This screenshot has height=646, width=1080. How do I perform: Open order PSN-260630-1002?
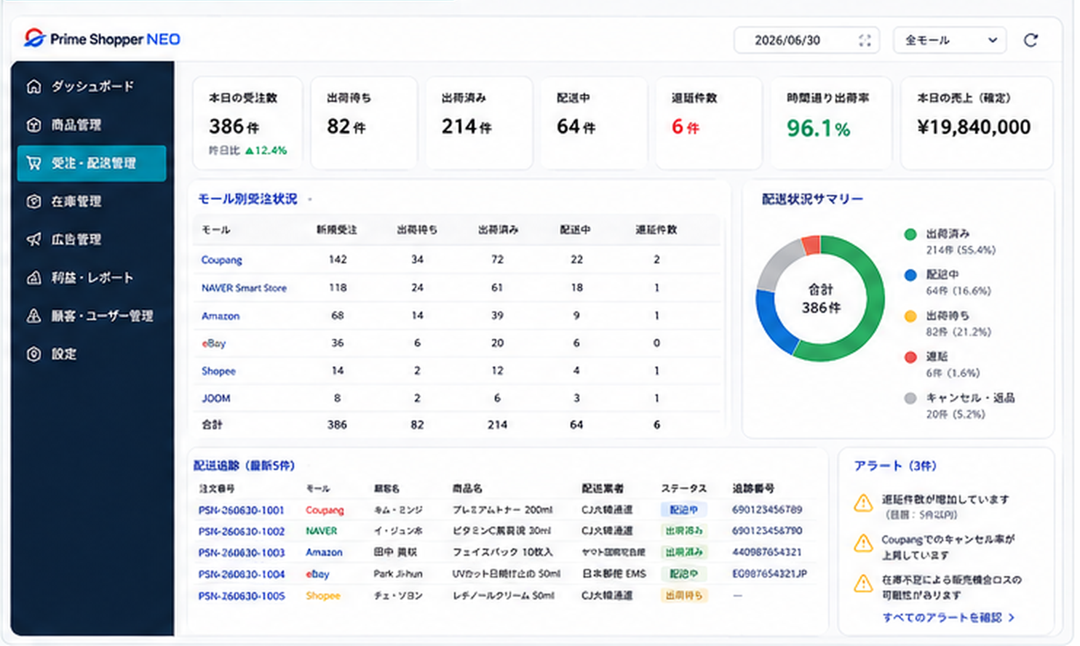tap(241, 532)
